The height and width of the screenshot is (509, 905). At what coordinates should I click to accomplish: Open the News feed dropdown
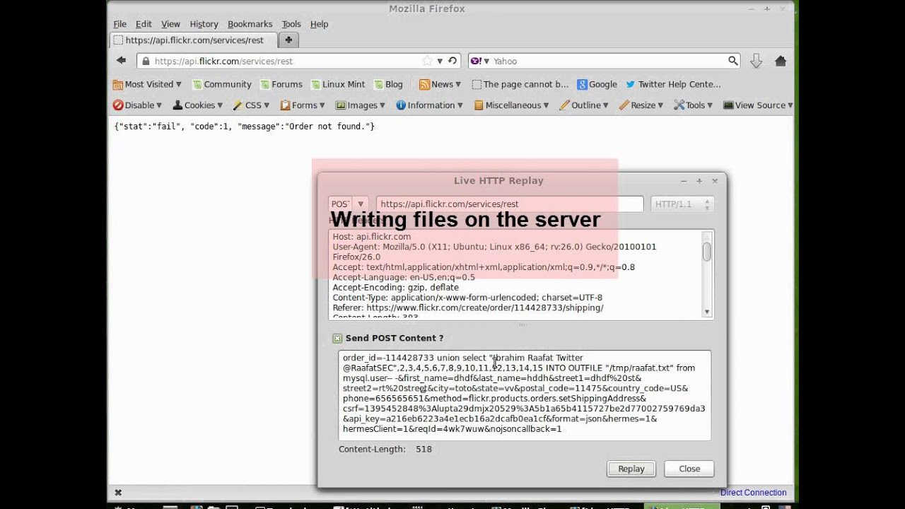(440, 84)
